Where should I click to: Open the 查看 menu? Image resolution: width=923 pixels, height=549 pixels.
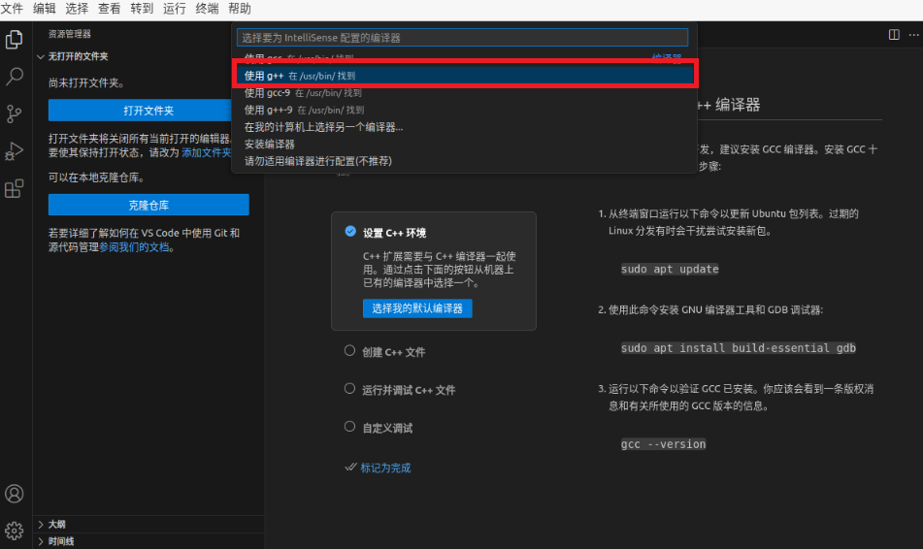pyautogui.click(x=109, y=9)
